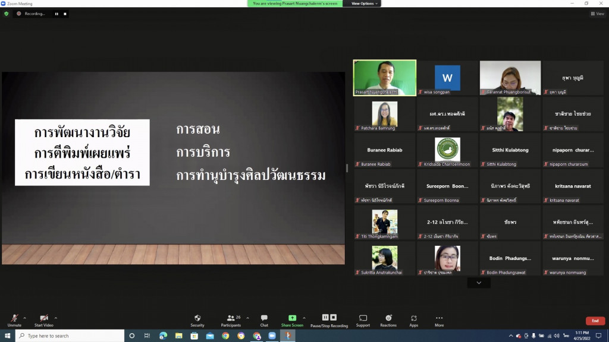609x342 pixels.
Task: Click the green Share Screen icon
Action: [292, 318]
